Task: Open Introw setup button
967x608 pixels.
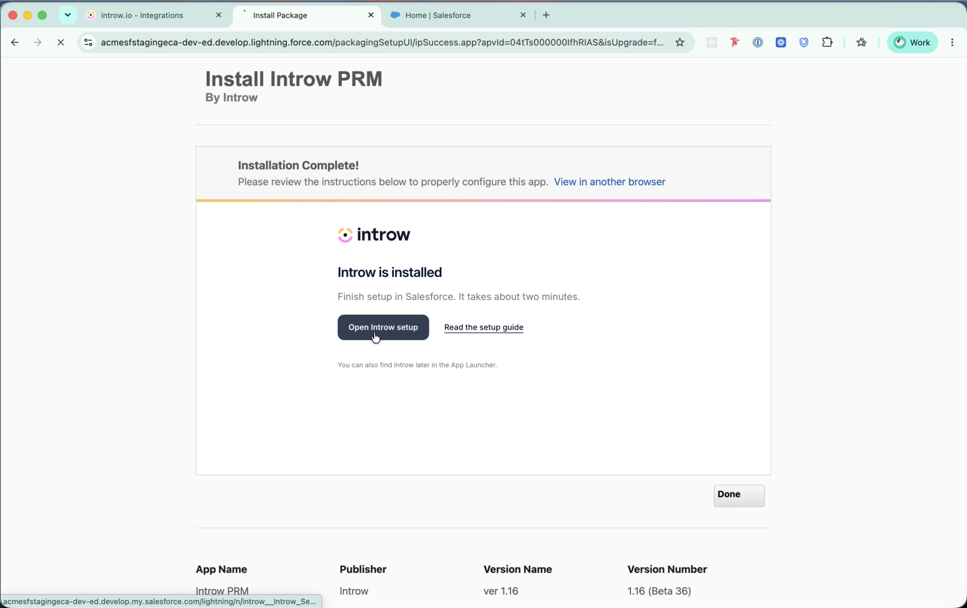Action: 383,327
